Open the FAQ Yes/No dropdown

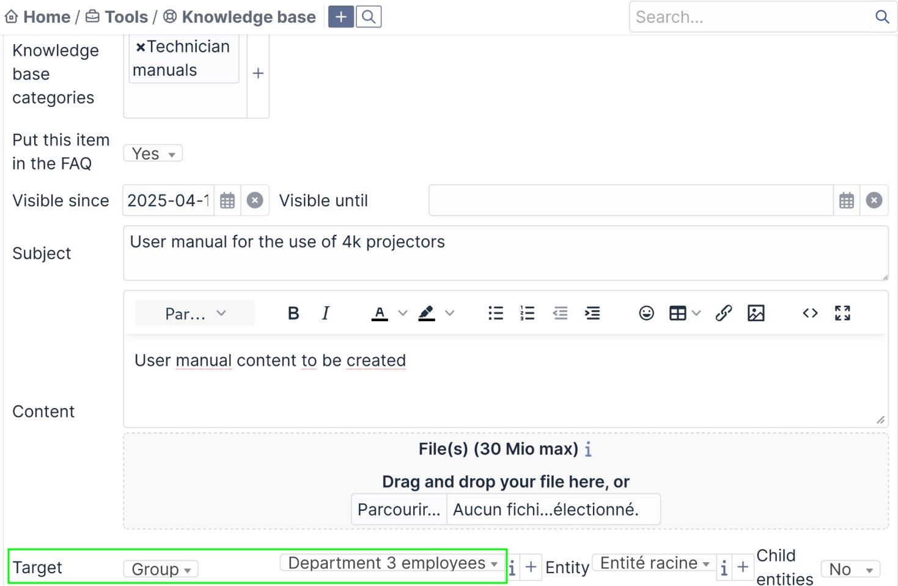[x=153, y=154]
